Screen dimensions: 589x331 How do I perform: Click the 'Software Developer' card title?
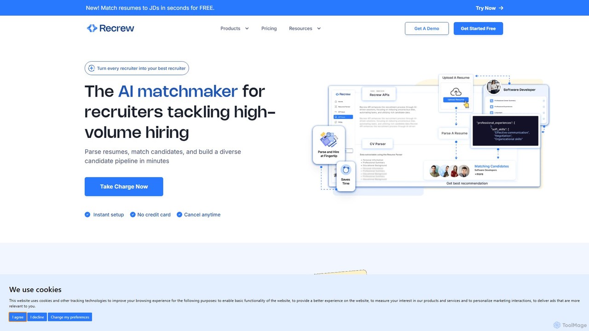(x=520, y=90)
